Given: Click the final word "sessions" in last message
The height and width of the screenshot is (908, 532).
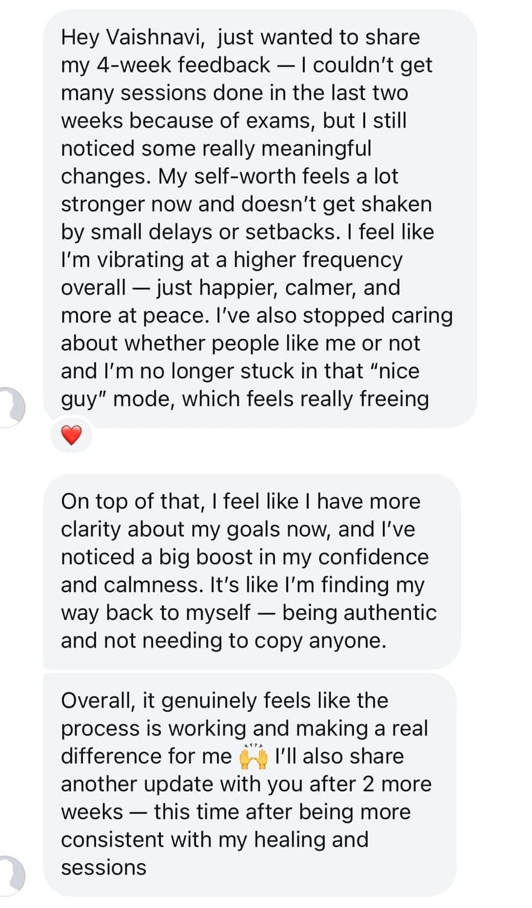Looking at the screenshot, I should tap(103, 868).
